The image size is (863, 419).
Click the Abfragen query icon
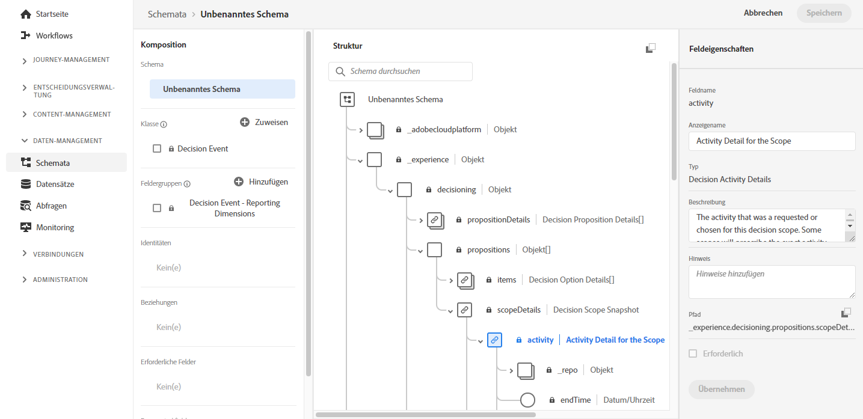coord(25,206)
